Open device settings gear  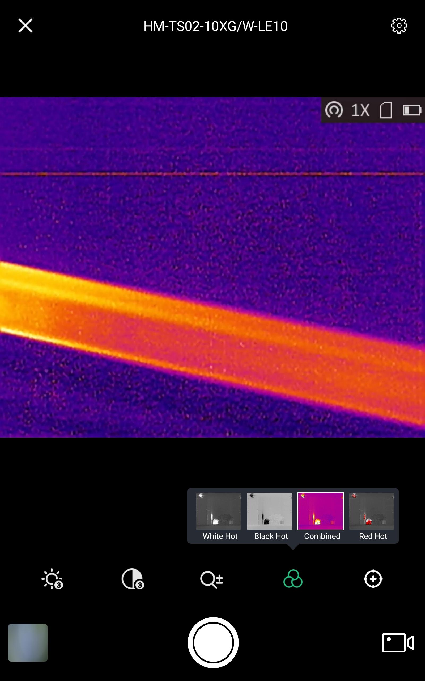click(399, 26)
